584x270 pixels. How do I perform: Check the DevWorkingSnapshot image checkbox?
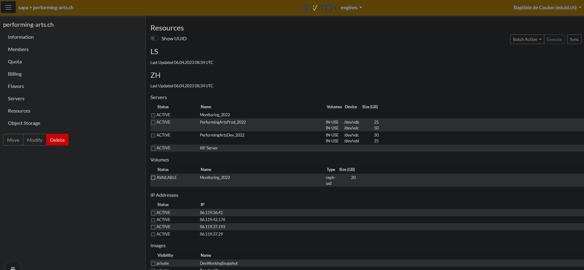[153, 264]
